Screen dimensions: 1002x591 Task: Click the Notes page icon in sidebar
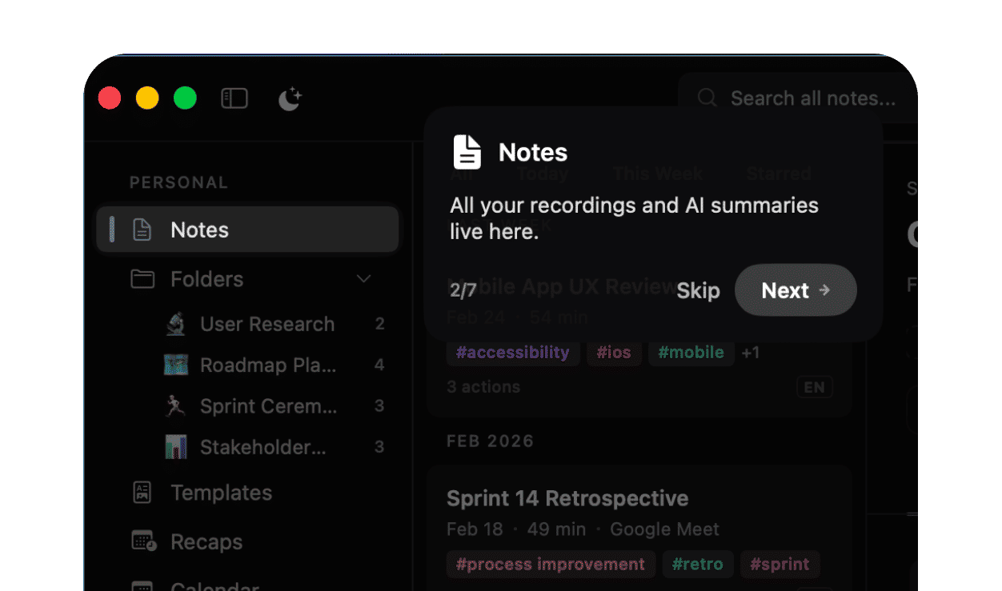(142, 230)
